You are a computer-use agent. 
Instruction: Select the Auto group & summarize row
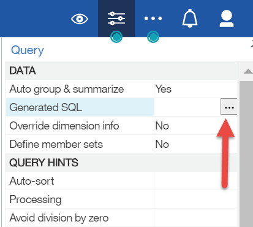click(121, 89)
